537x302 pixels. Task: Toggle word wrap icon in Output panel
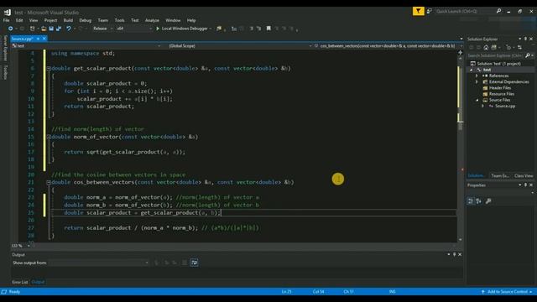pos(194,263)
